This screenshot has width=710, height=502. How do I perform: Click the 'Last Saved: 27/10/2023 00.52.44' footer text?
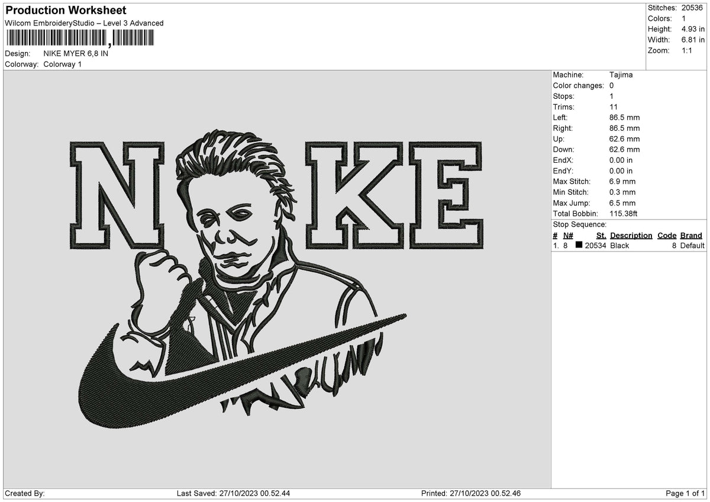pyautogui.click(x=233, y=494)
